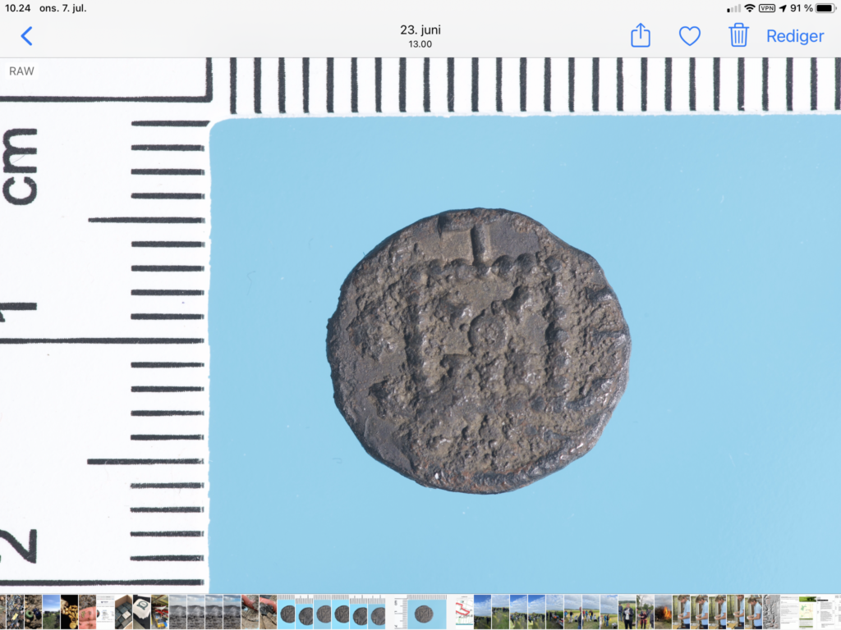Tap the Wi-Fi icon in status bar
This screenshot has width=841, height=630.
[x=750, y=8]
